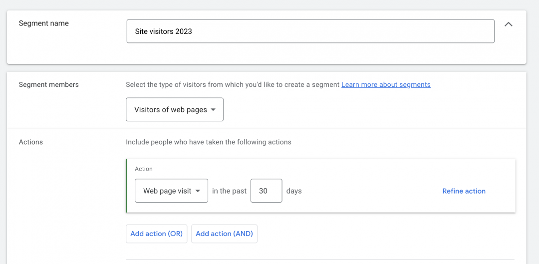Add action (OR) button
The image size is (539, 264).
[x=156, y=234]
